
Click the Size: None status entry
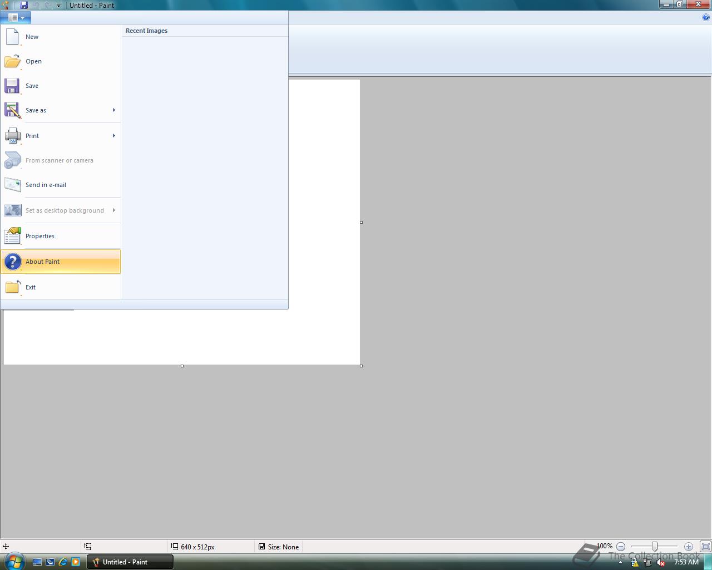[x=279, y=547]
